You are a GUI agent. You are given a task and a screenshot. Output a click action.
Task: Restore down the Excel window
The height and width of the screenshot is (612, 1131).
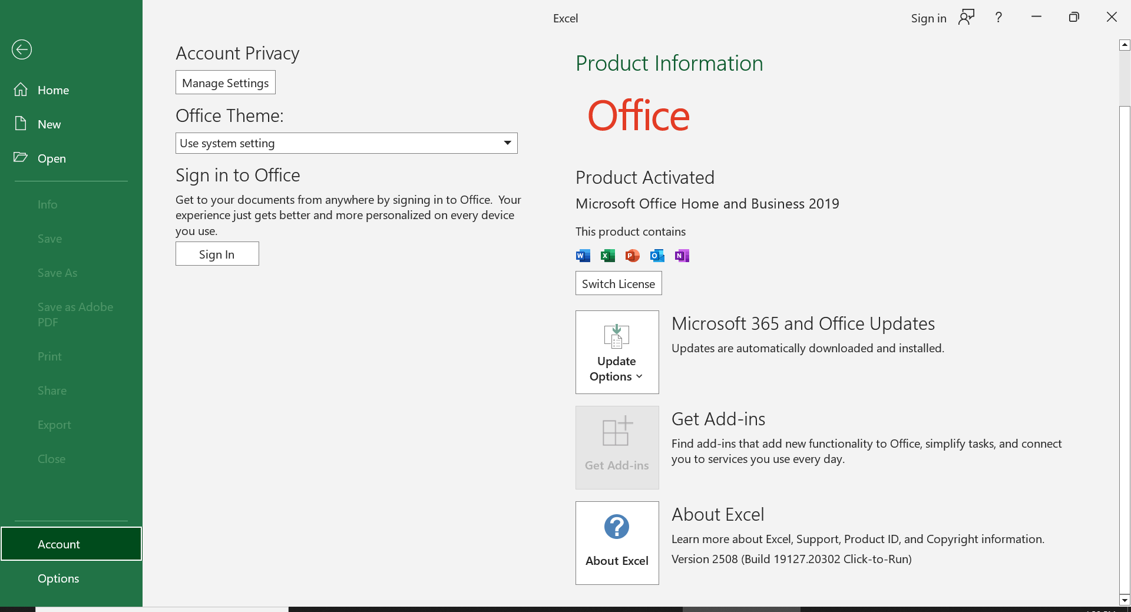(x=1074, y=17)
